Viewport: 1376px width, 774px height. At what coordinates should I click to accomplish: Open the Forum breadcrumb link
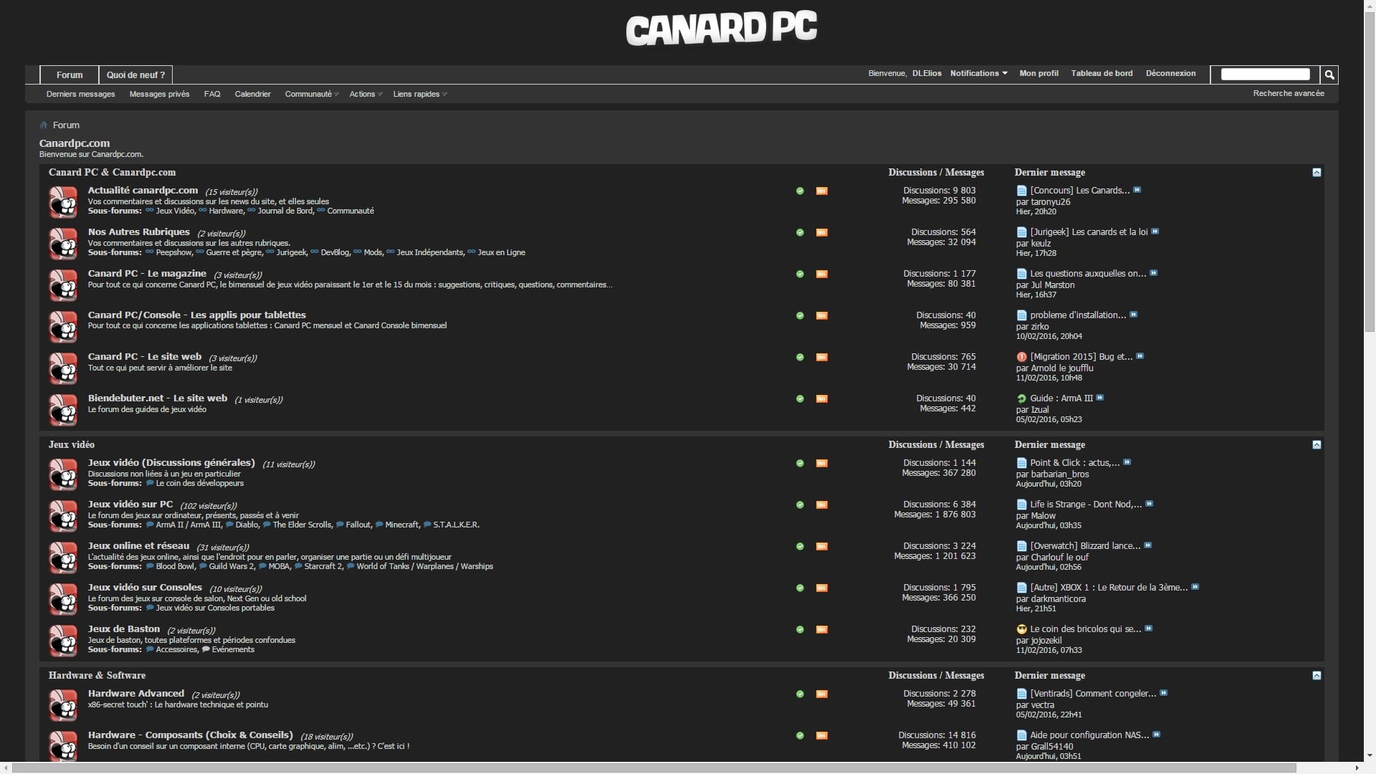pos(66,125)
